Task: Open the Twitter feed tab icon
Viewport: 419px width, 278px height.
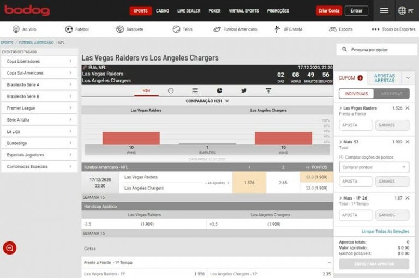Action: (243, 90)
